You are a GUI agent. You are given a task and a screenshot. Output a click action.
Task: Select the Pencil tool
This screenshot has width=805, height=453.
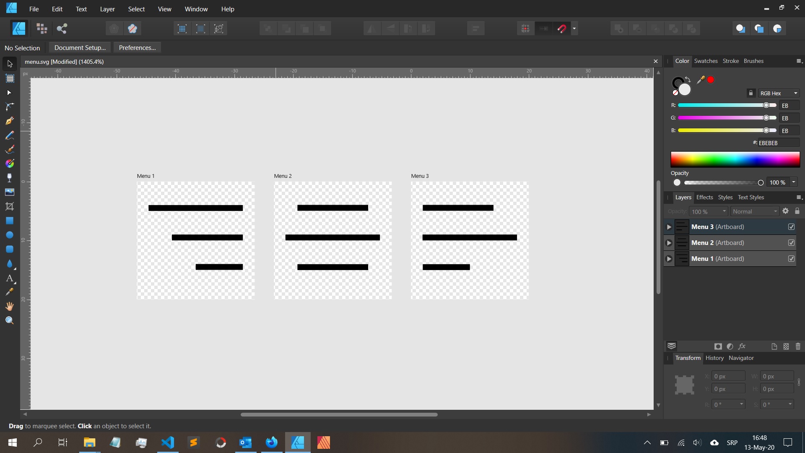click(10, 135)
